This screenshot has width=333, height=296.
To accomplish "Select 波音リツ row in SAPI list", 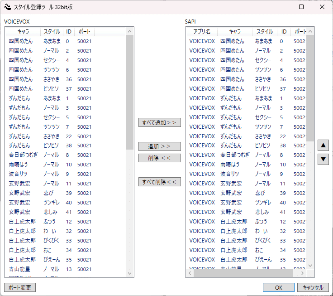I will (247, 174).
